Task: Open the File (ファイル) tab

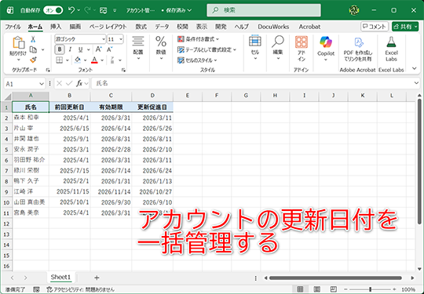Action: [x=13, y=27]
